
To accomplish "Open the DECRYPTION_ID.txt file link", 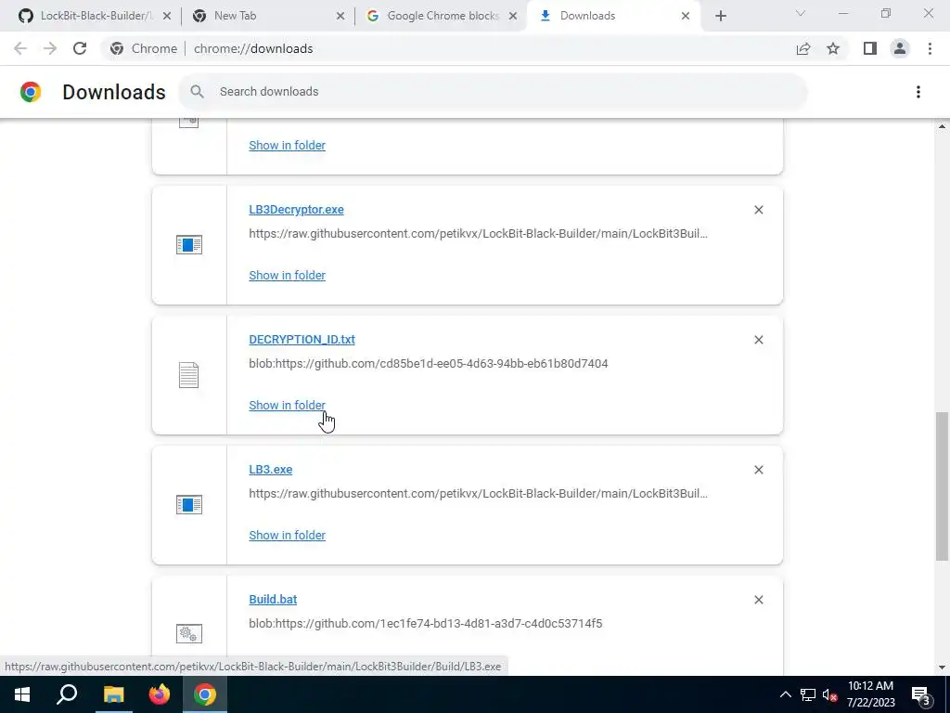I will coord(302,340).
